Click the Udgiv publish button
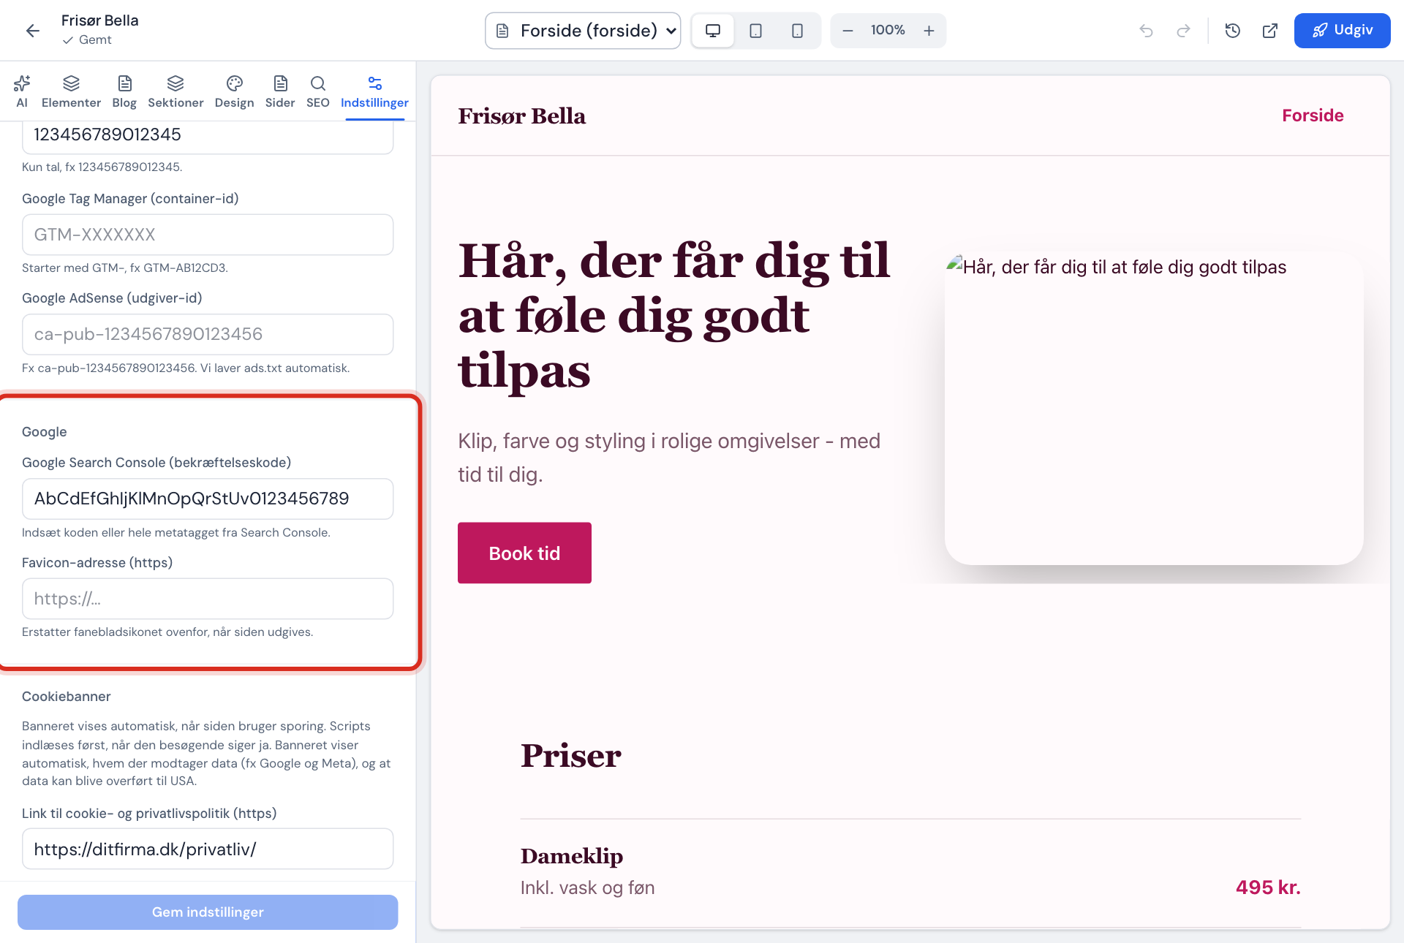Screen dimensions: 1404x943 coord(1342,31)
